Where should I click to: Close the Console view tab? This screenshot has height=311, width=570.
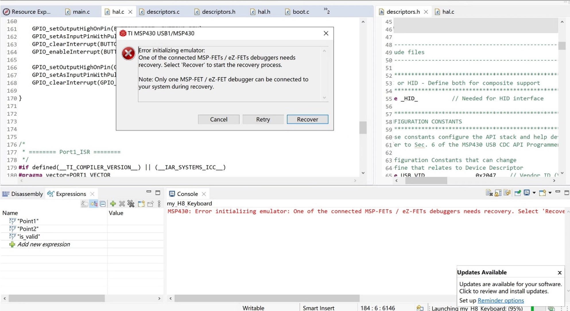point(204,194)
